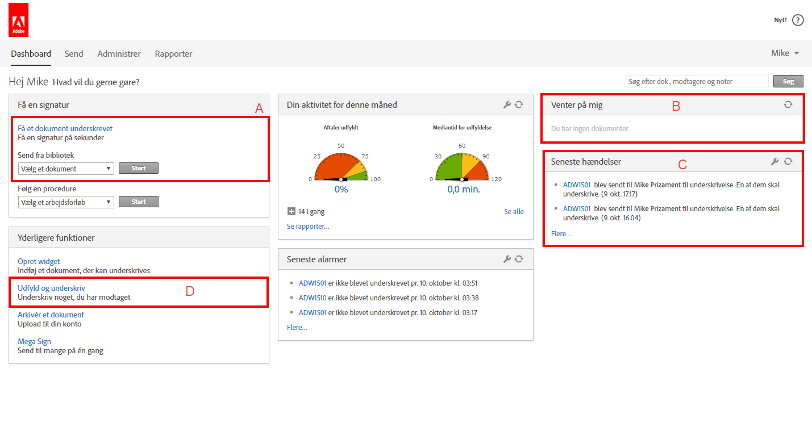
Task: Go to the Rapporter tab
Action: 173,54
